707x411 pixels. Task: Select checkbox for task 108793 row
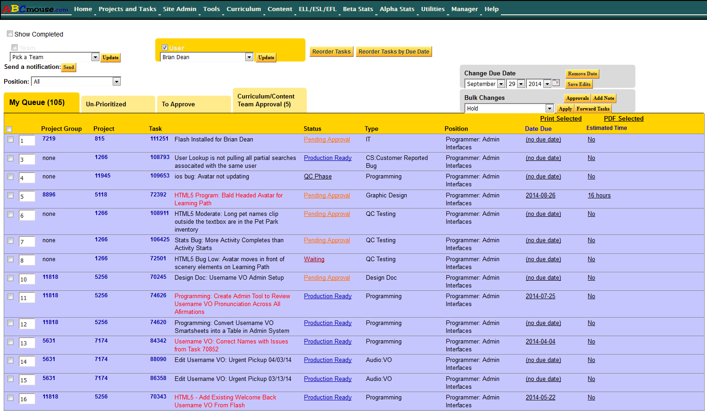coord(10,159)
